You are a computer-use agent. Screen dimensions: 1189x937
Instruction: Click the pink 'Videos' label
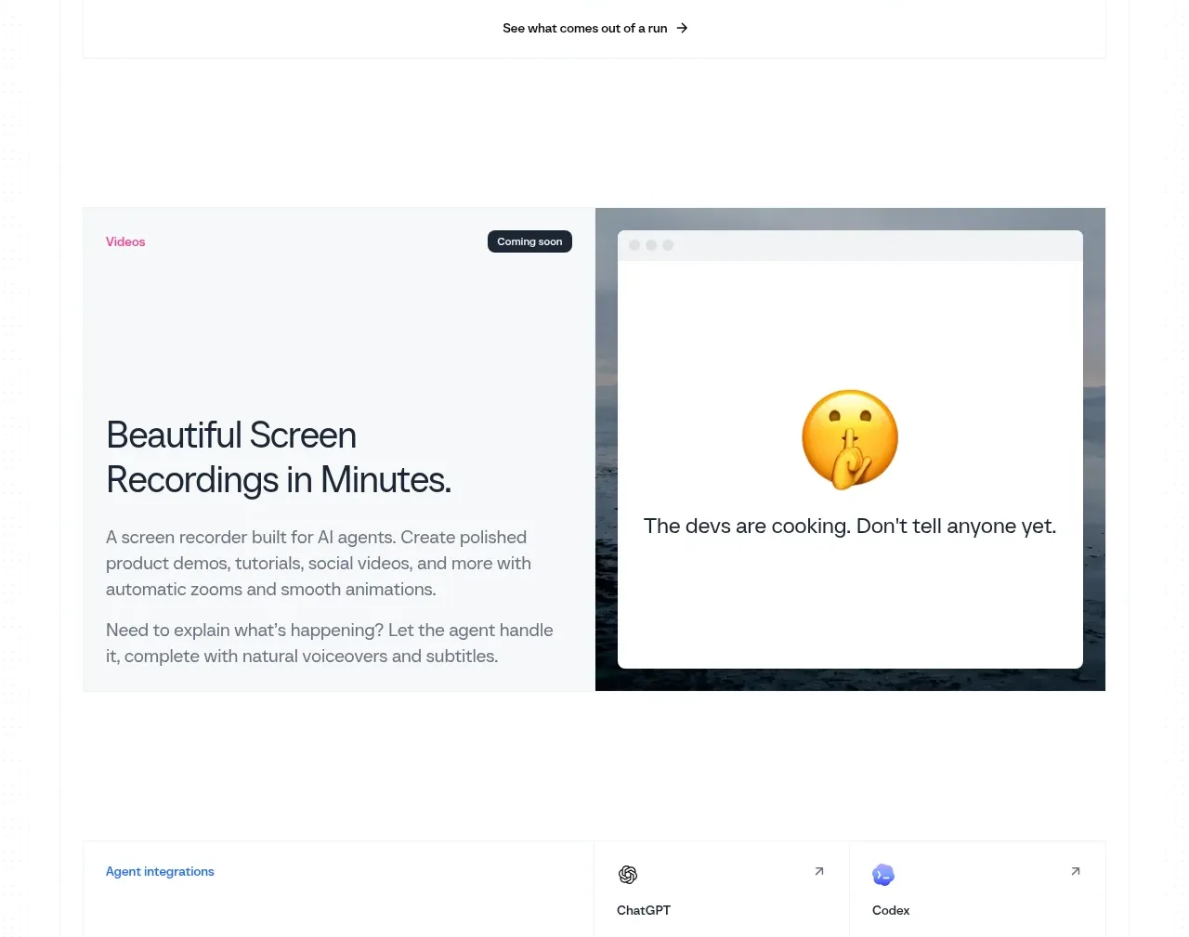(x=125, y=241)
